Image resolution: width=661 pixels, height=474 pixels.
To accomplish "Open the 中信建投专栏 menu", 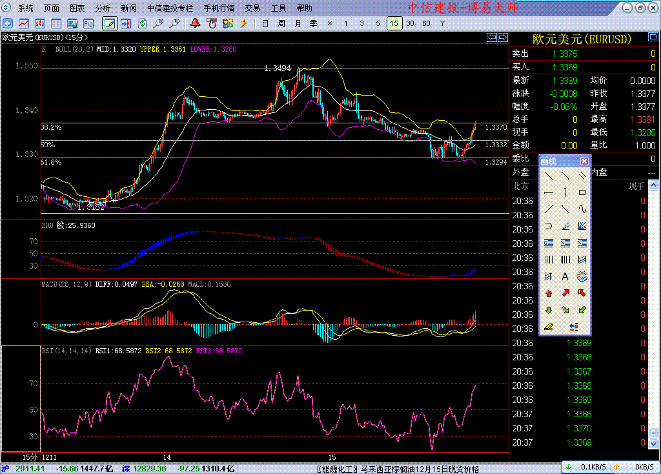I will coord(170,8).
